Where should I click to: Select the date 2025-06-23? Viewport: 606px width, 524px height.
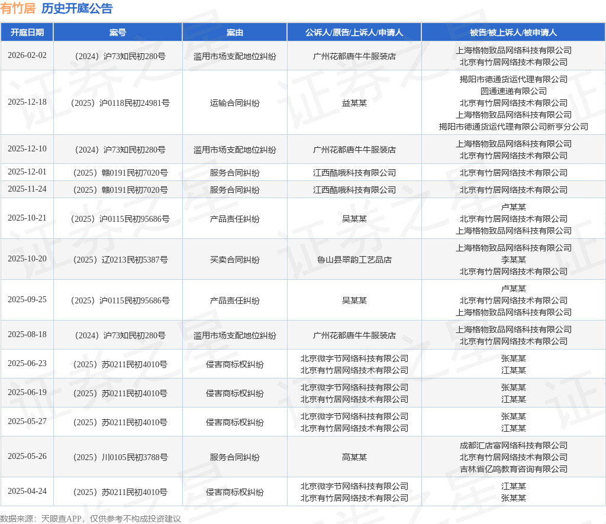(27, 363)
